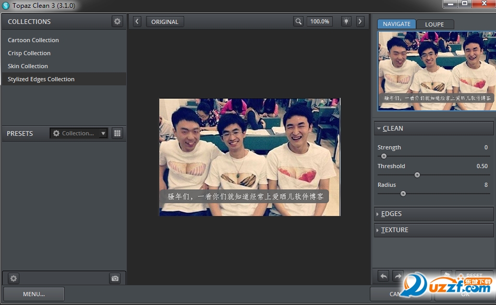Click the Topaz Clean app icon in title bar

click(x=6, y=5)
